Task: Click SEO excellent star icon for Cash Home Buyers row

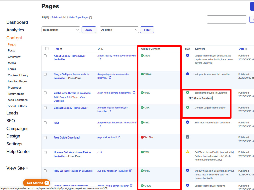Action: (x=188, y=92)
